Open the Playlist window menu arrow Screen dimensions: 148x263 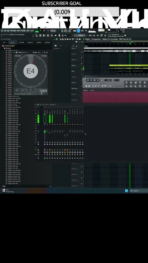tap(55, 39)
